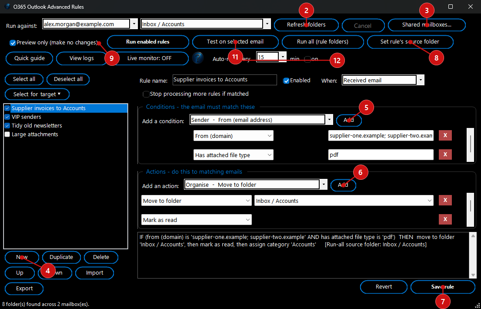Toggle Live monitor: OFF button
The width and height of the screenshot is (481, 309).
click(150, 58)
